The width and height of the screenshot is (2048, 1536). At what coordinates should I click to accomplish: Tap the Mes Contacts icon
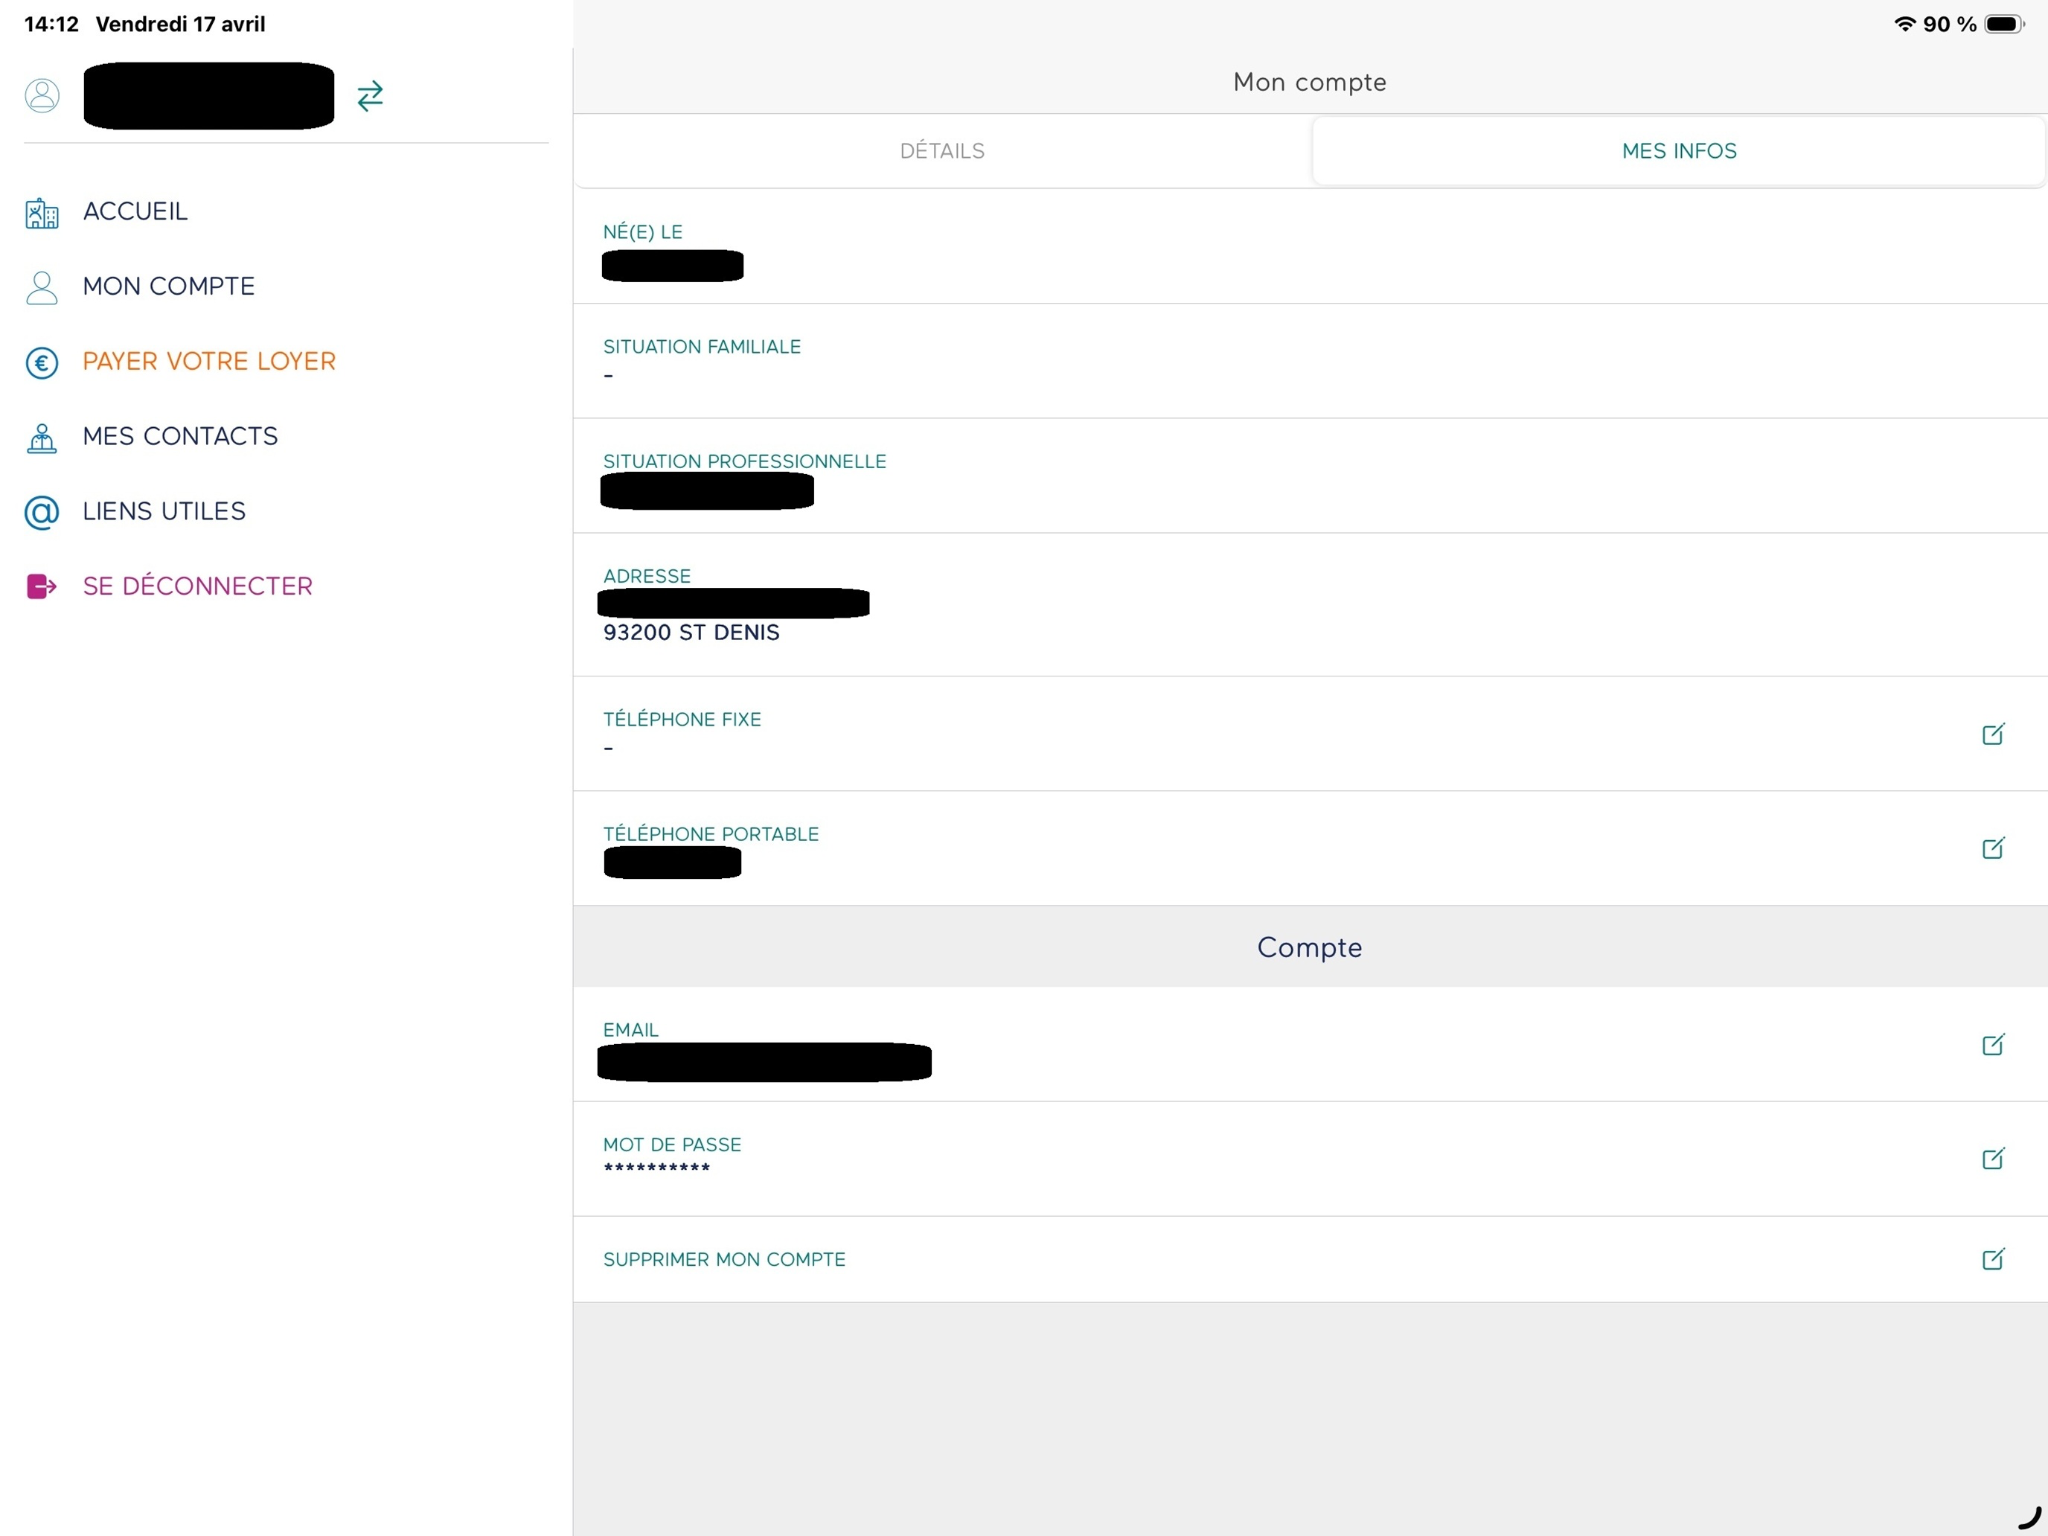tap(42, 438)
